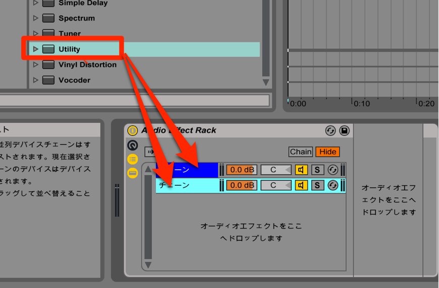Solo the second chain
The width and height of the screenshot is (439, 288).
[317, 185]
